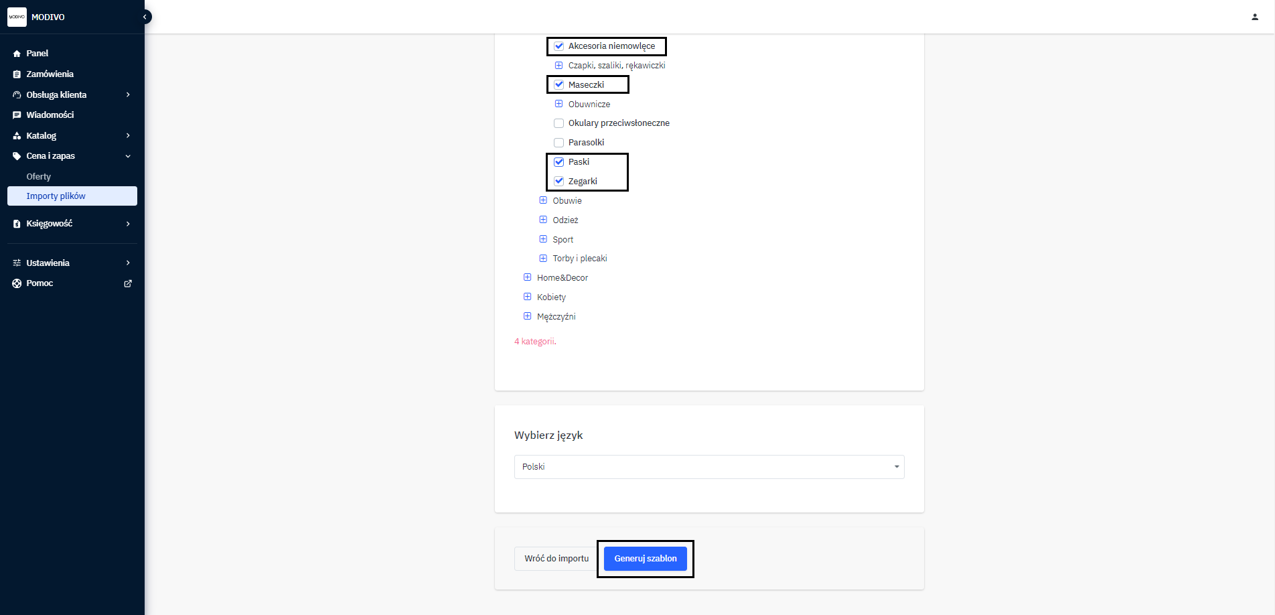The height and width of the screenshot is (615, 1275).
Task: Expand the Czapki, szaliki, rękawiczki subcategory
Action: (x=558, y=66)
